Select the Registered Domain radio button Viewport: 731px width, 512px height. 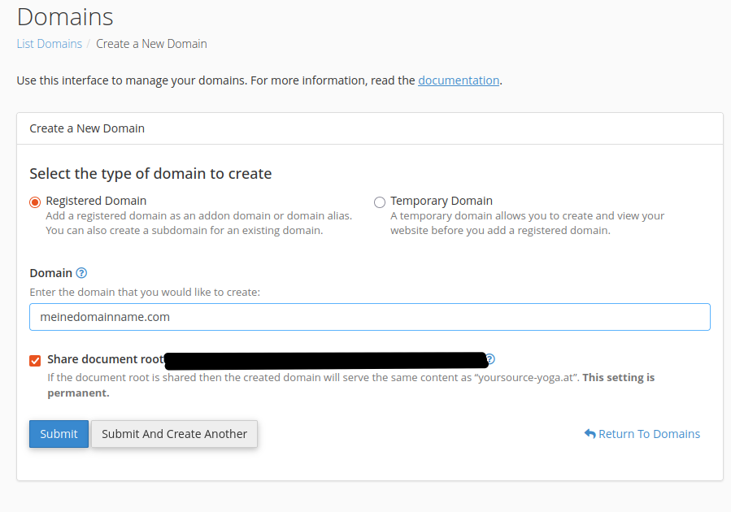35,202
